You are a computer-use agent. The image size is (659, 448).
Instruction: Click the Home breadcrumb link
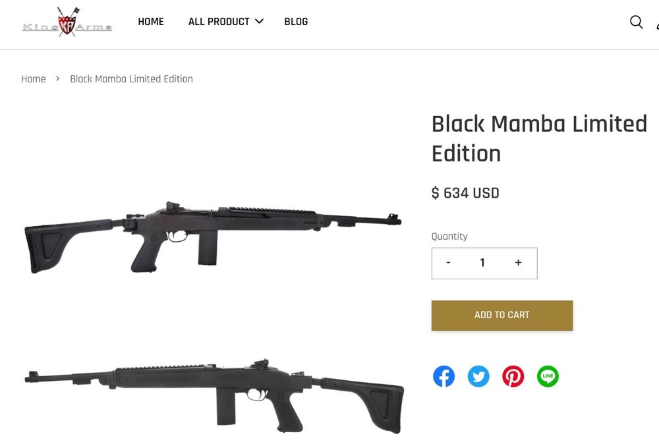point(34,79)
